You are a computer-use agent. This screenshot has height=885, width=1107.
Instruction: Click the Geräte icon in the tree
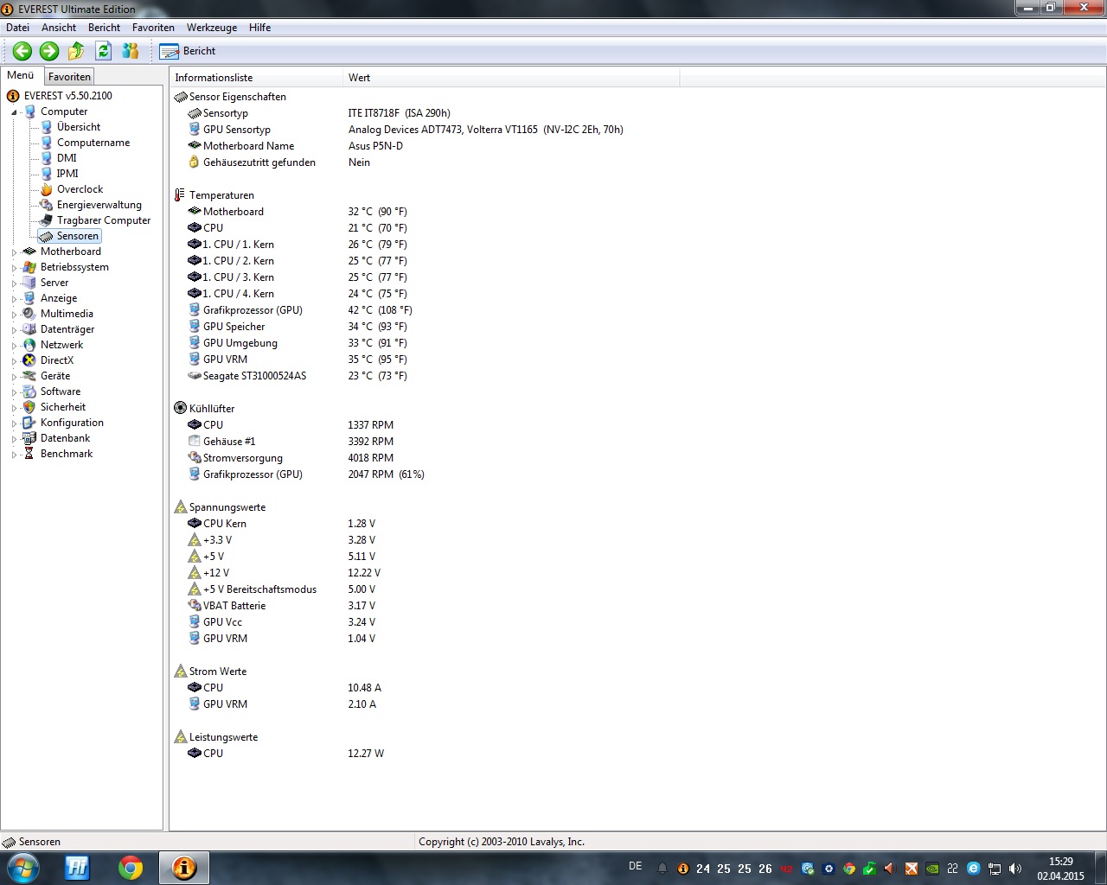click(x=29, y=376)
